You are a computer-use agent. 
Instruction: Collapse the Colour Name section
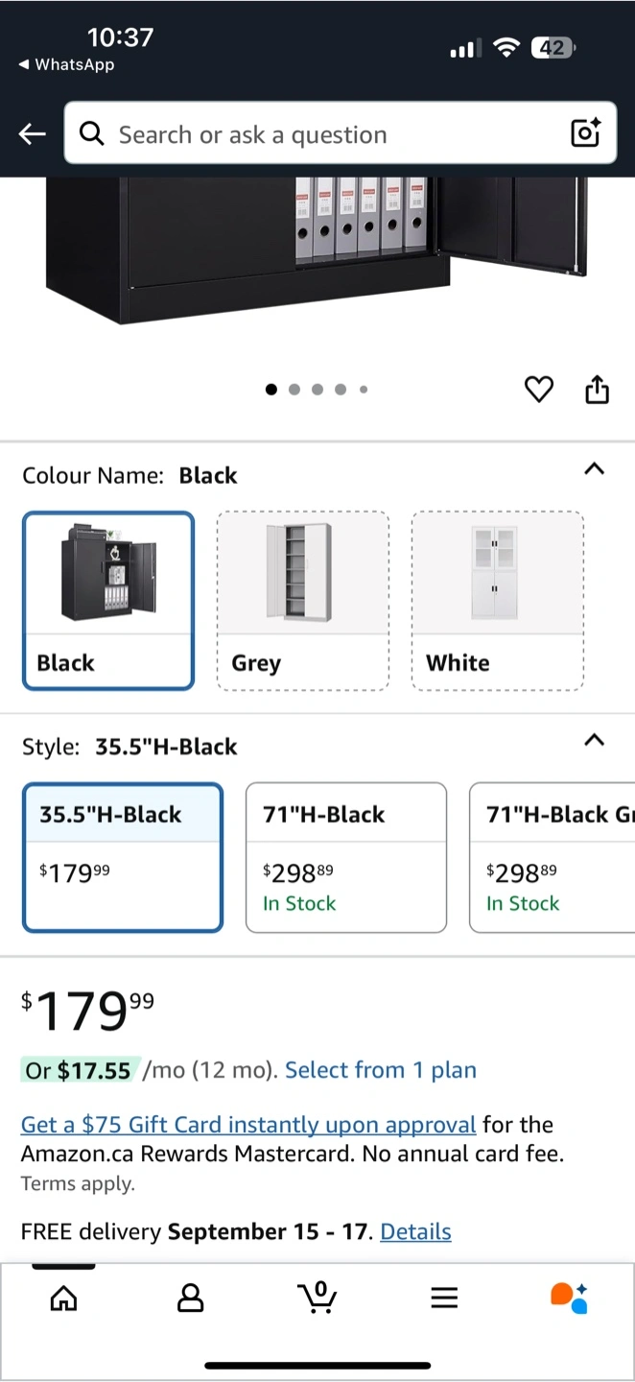595,469
